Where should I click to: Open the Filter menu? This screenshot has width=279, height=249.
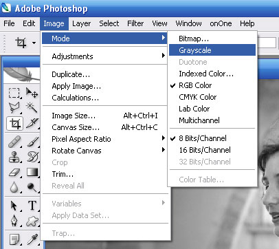click(x=135, y=23)
